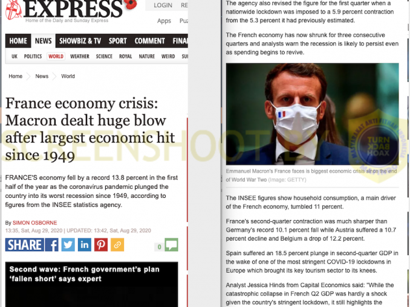Open the HOME navigation tab
This screenshot has width=410, height=307.
[x=18, y=40]
